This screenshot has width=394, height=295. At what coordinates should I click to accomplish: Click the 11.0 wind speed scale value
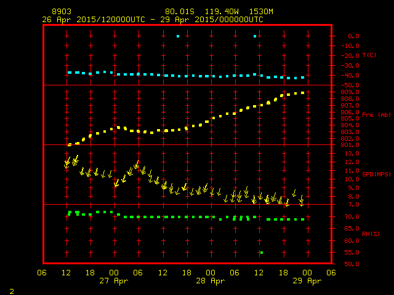[x=352, y=171]
